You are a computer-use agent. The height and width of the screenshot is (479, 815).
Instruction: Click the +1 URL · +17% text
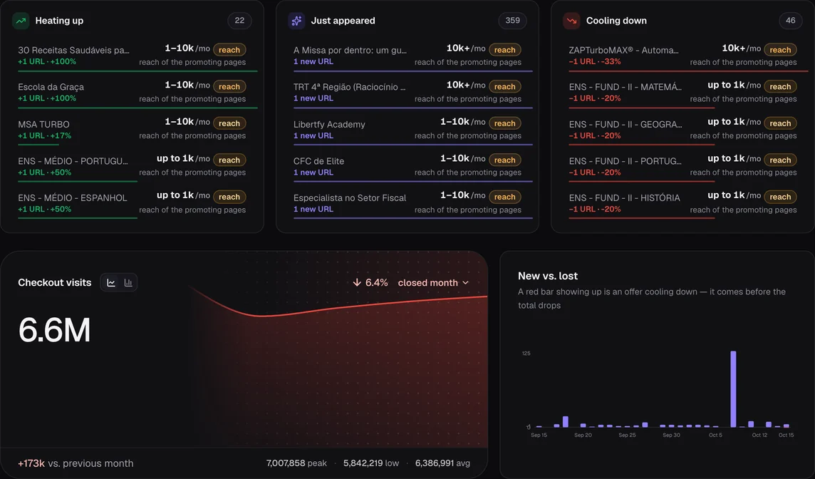(45, 135)
